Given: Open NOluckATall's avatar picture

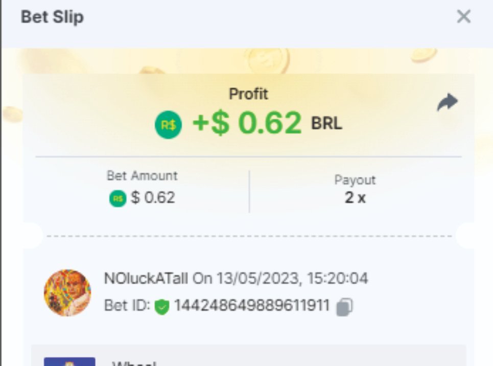Looking at the screenshot, I should pos(67,293).
